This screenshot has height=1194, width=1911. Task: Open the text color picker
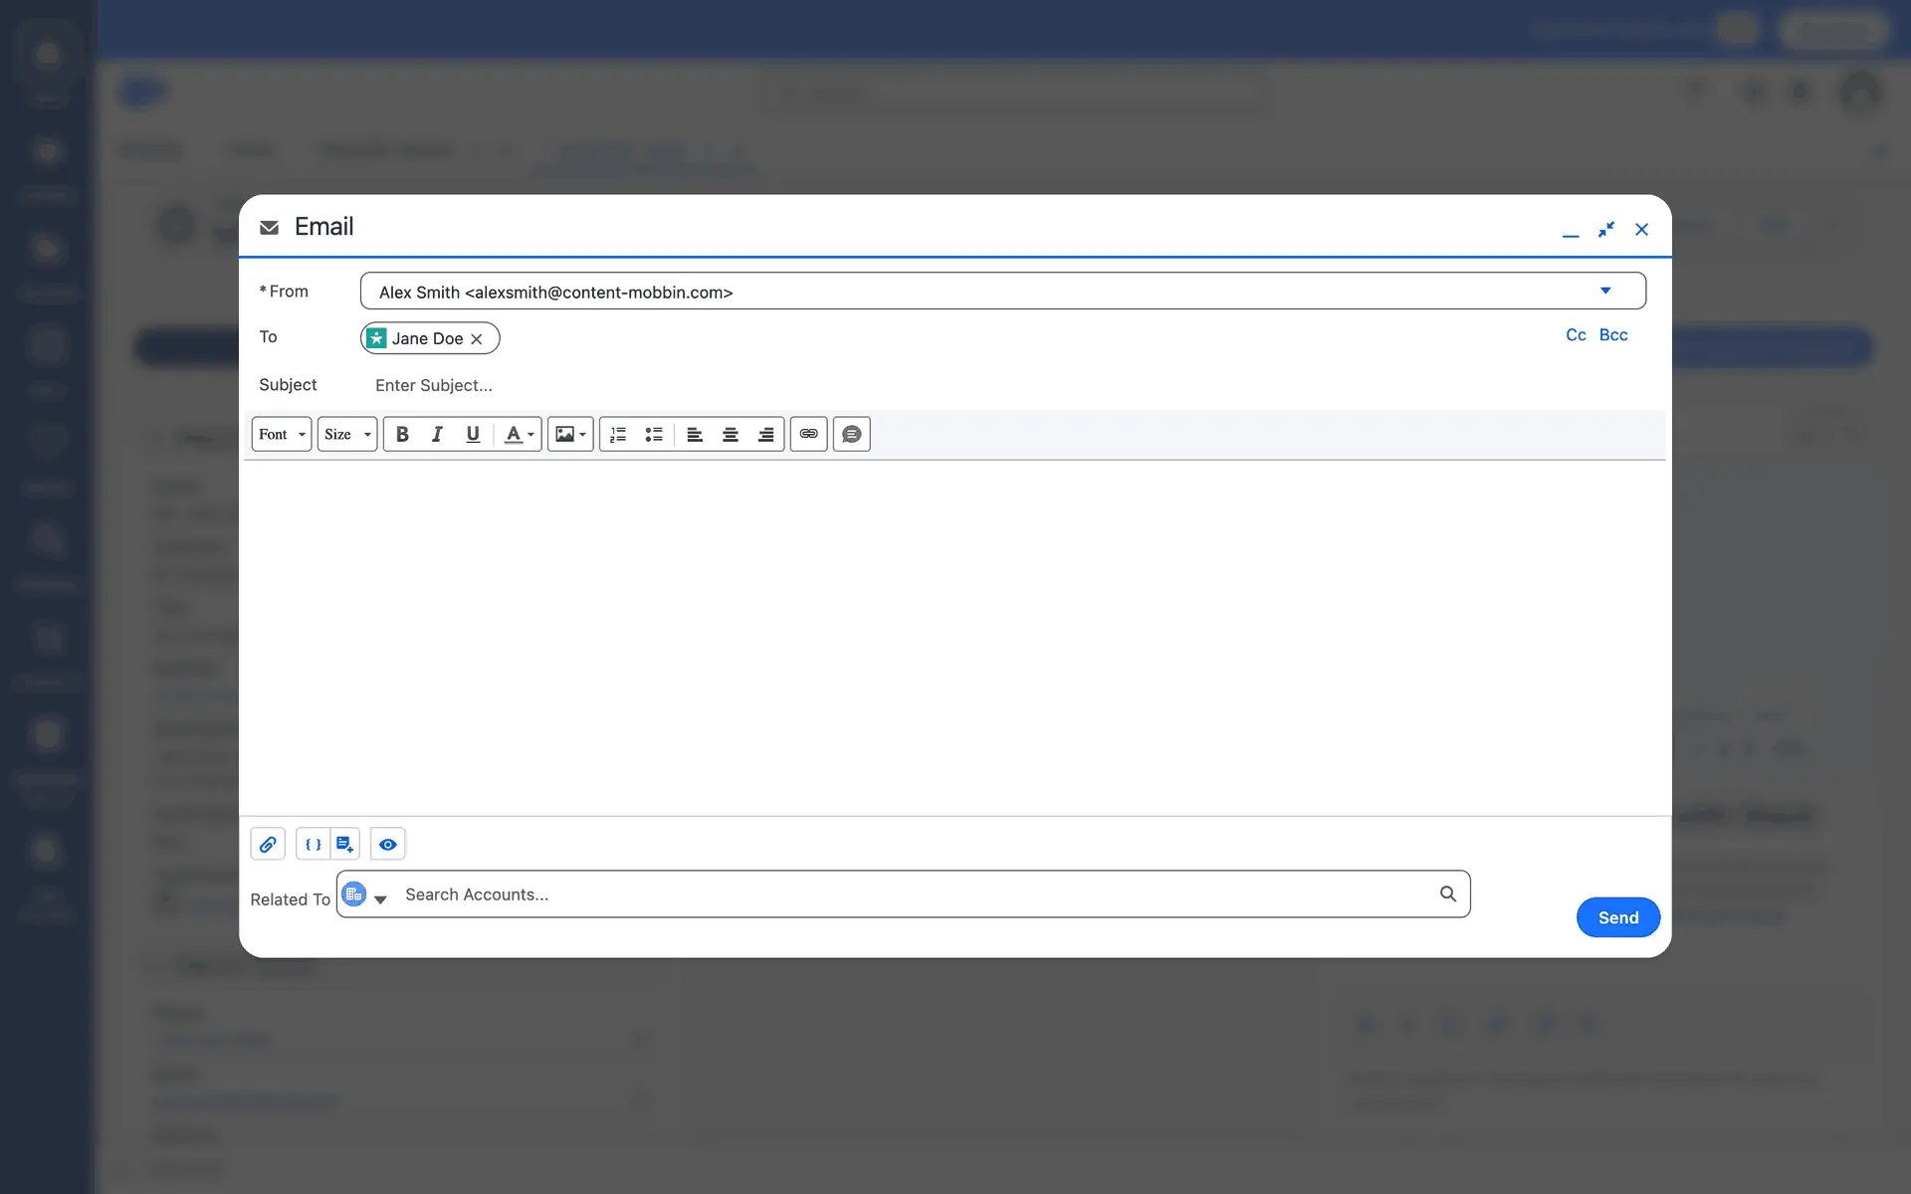pyautogui.click(x=519, y=434)
